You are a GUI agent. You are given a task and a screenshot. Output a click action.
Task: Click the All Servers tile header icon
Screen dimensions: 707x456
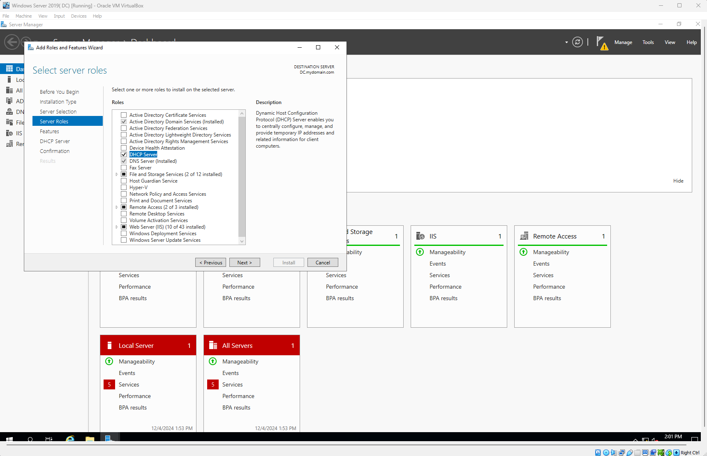pyautogui.click(x=213, y=345)
